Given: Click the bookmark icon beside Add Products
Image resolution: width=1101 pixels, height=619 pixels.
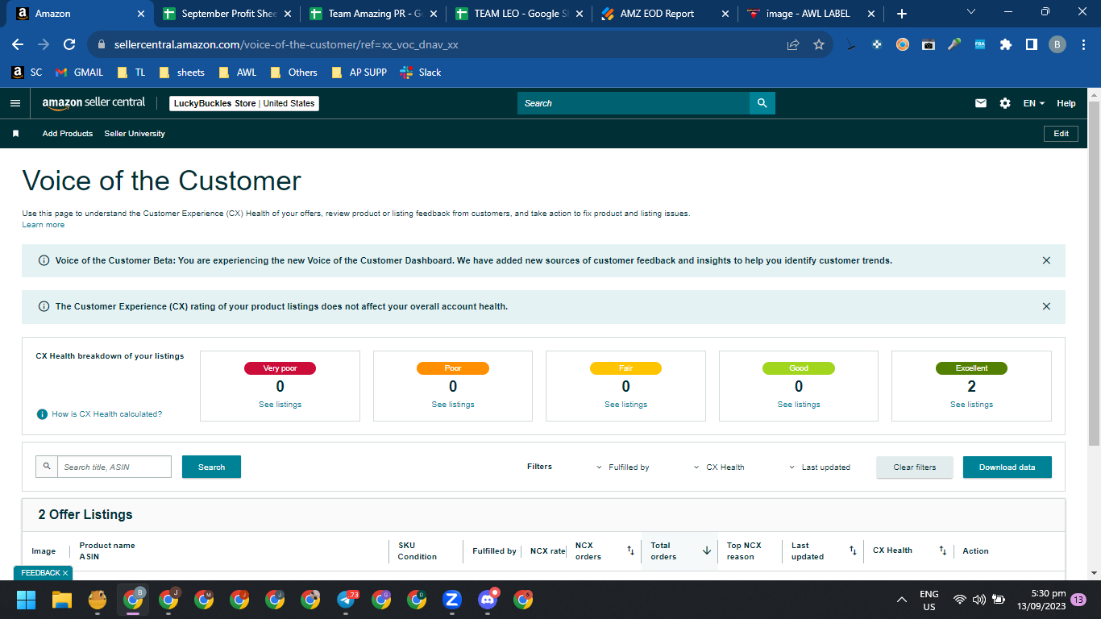Looking at the screenshot, I should point(15,134).
